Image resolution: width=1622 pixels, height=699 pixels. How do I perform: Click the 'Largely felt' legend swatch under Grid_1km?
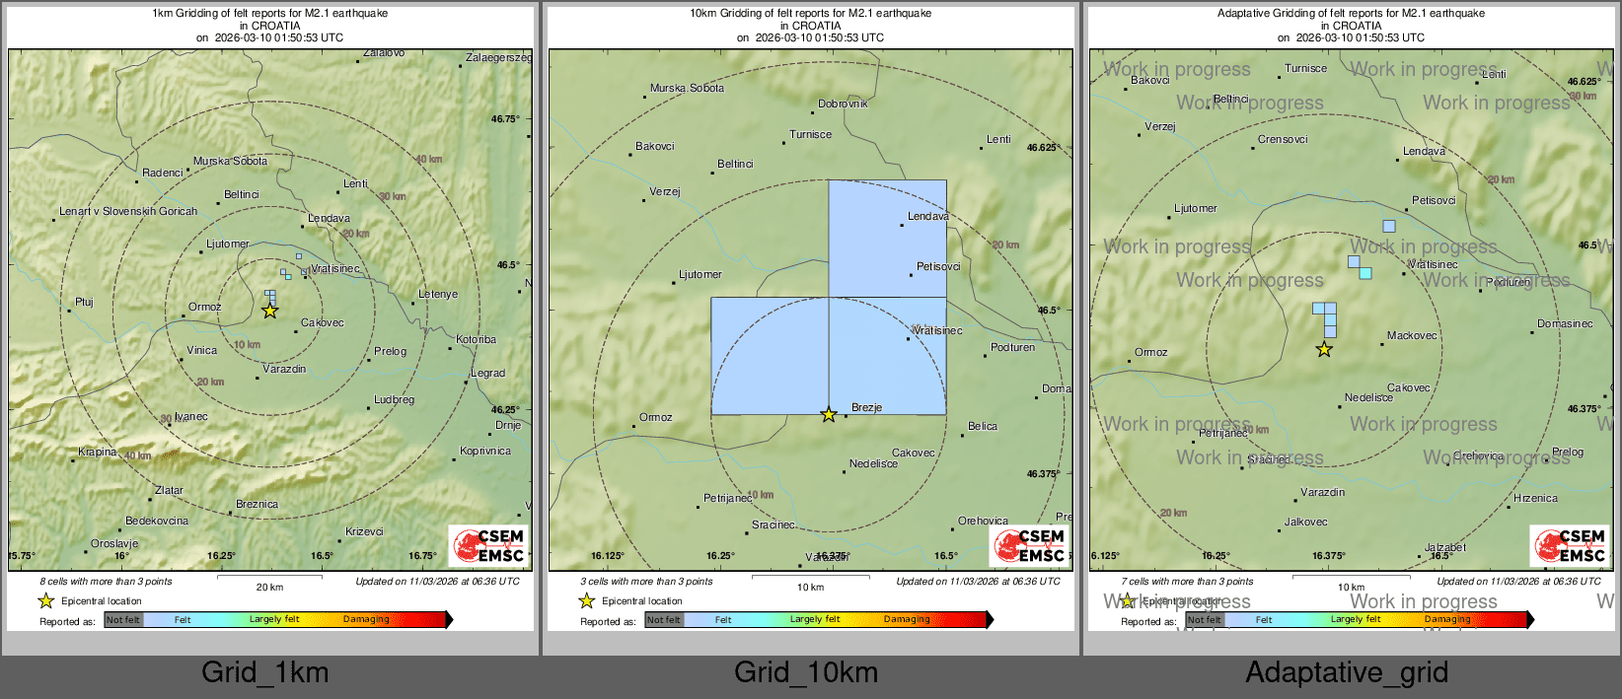click(x=274, y=619)
